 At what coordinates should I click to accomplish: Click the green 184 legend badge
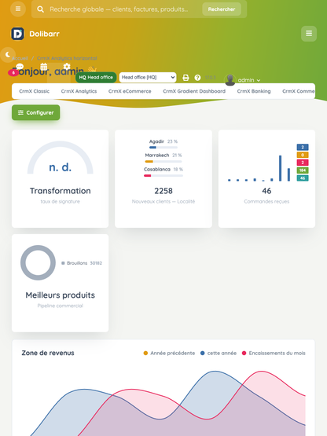click(x=303, y=170)
